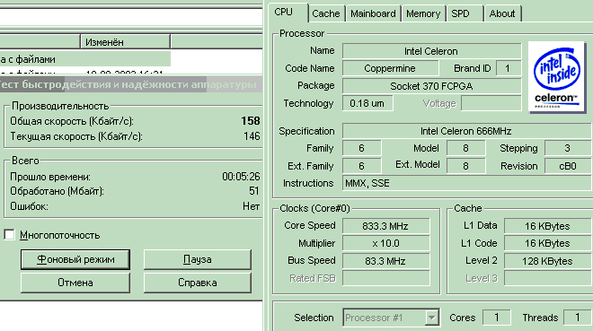Click the Intel Inside Celeron logo
The image size is (593, 331).
click(x=557, y=77)
